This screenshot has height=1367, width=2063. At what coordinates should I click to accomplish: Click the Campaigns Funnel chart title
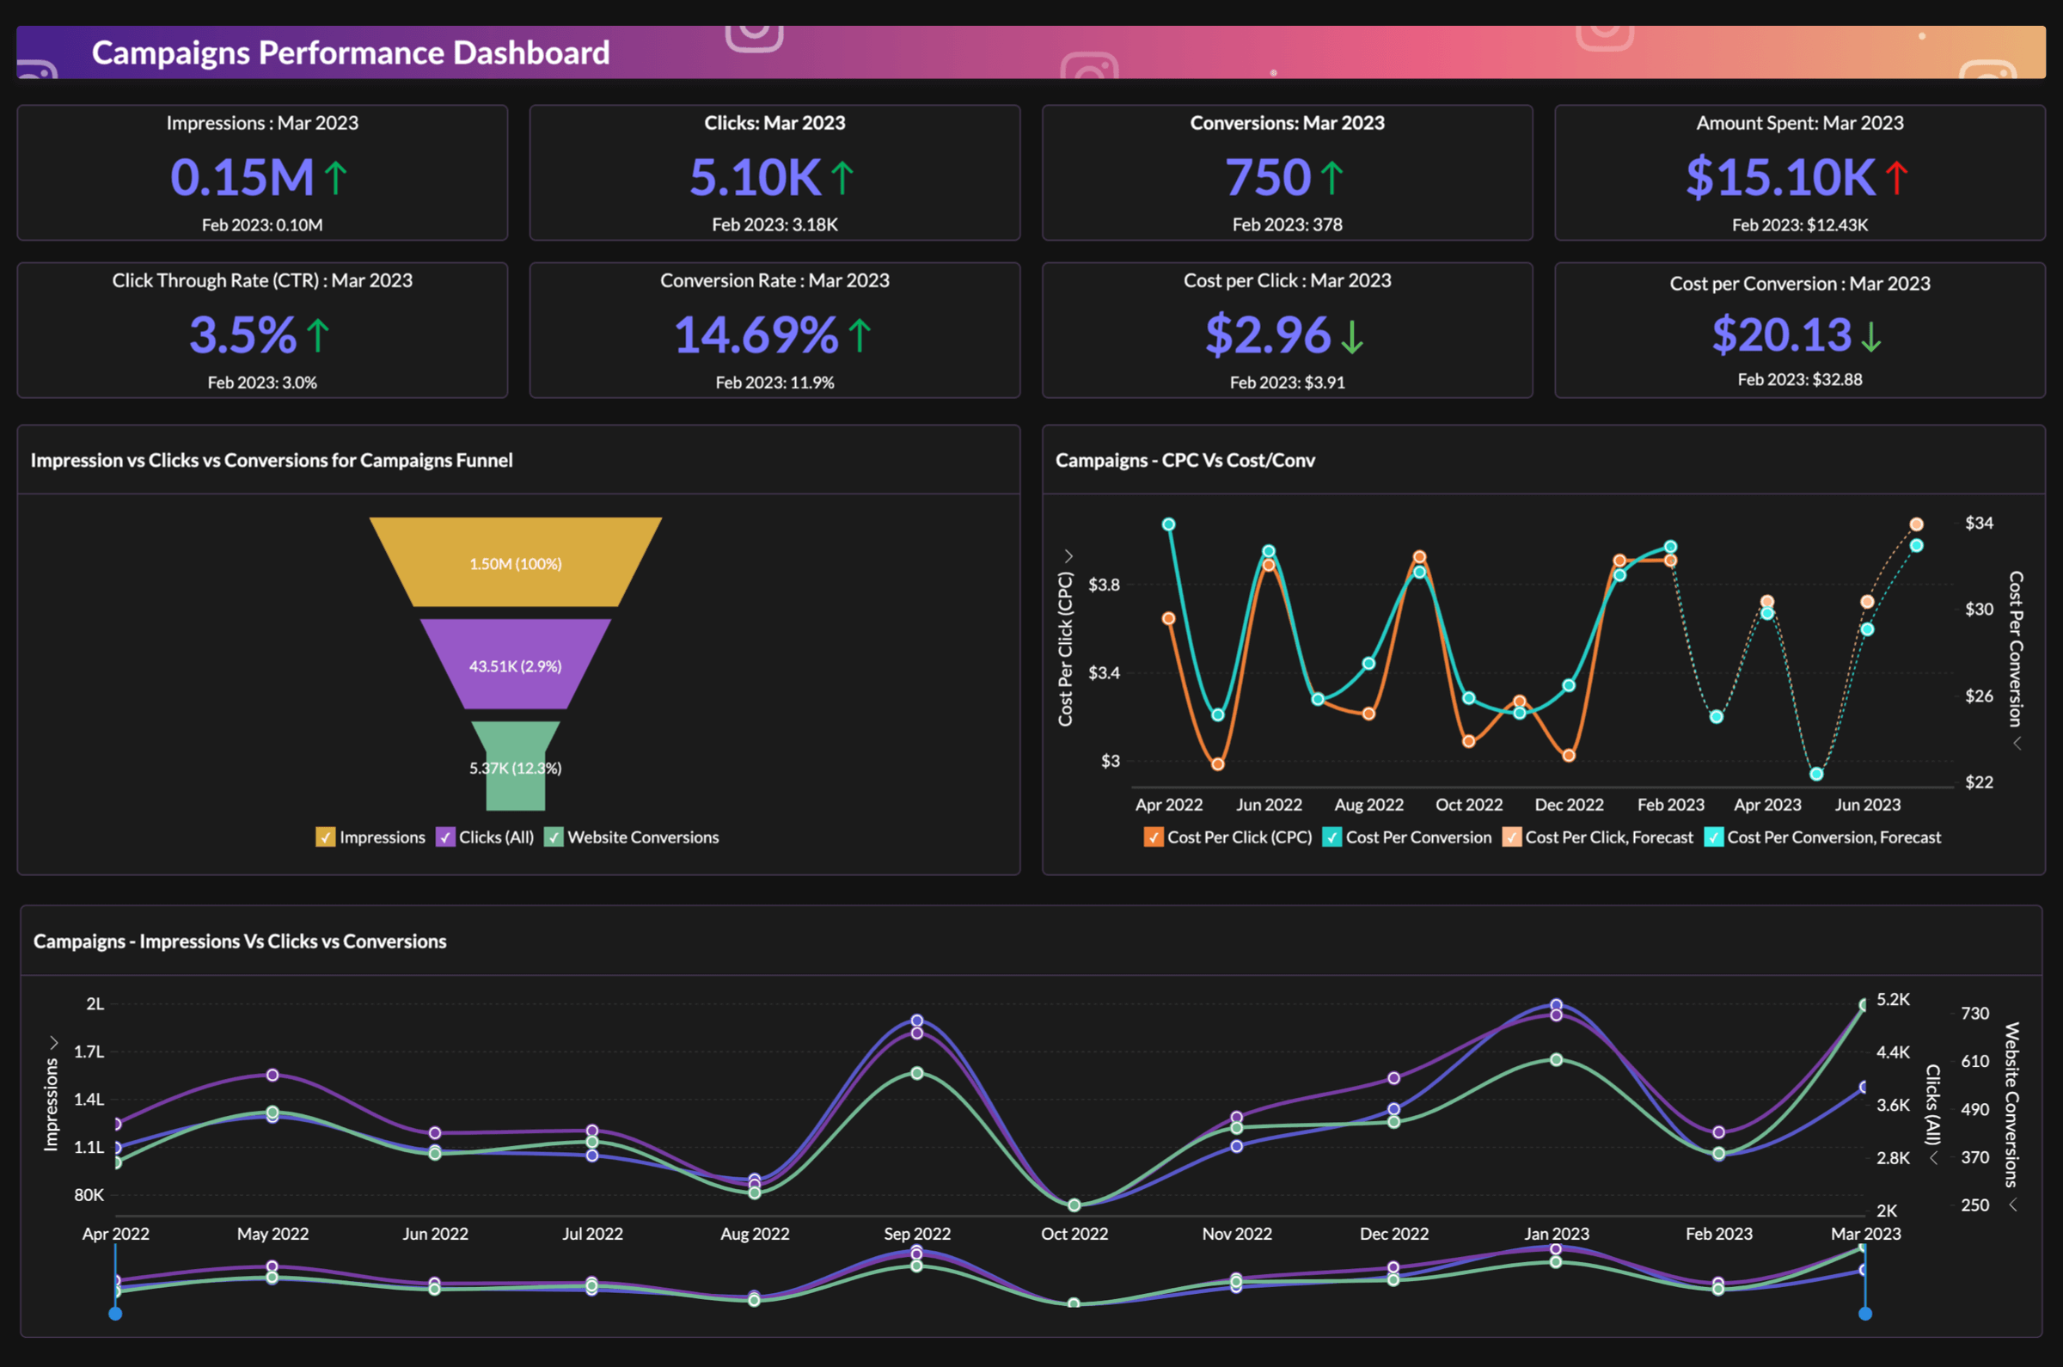coord(272,460)
